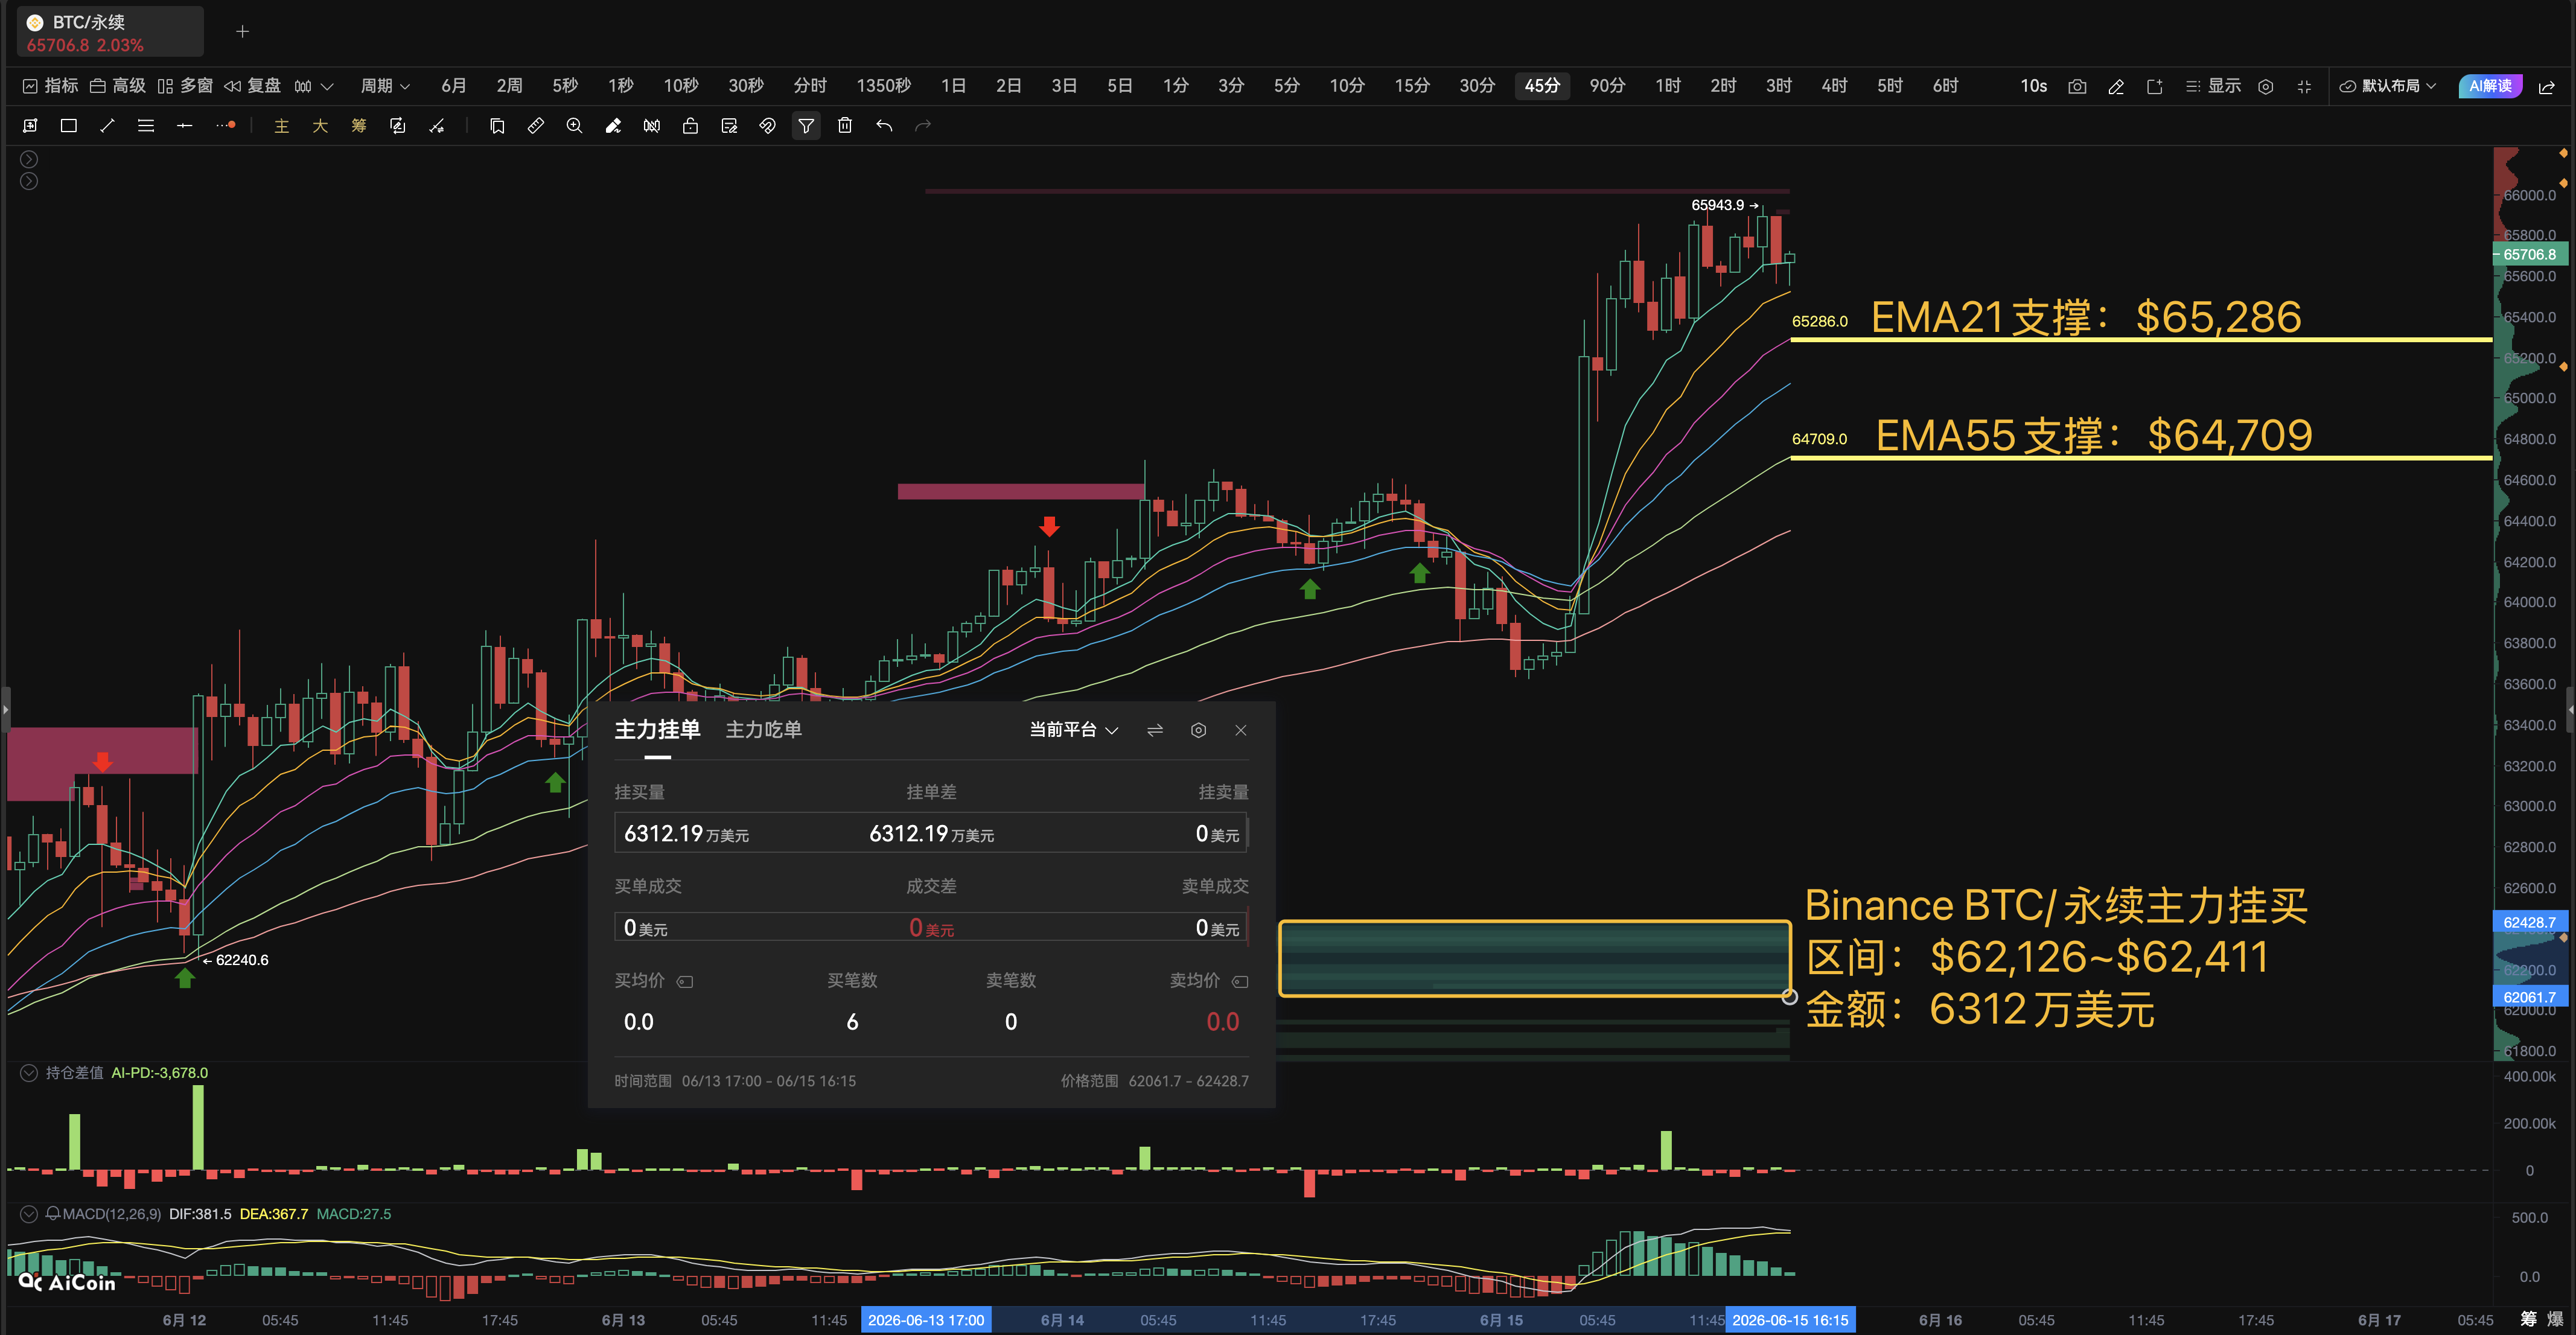Click the hide-drawings eye-link icon
This screenshot has width=2576, height=1335.
[768, 126]
